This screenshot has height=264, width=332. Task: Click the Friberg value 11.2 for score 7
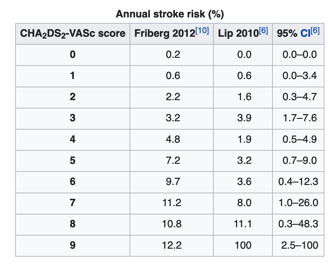(x=172, y=203)
